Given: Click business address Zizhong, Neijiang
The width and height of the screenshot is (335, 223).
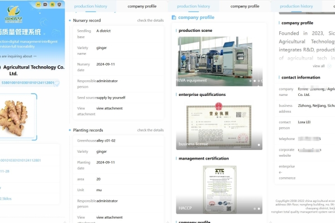Looking at the screenshot, I should [316, 105].
